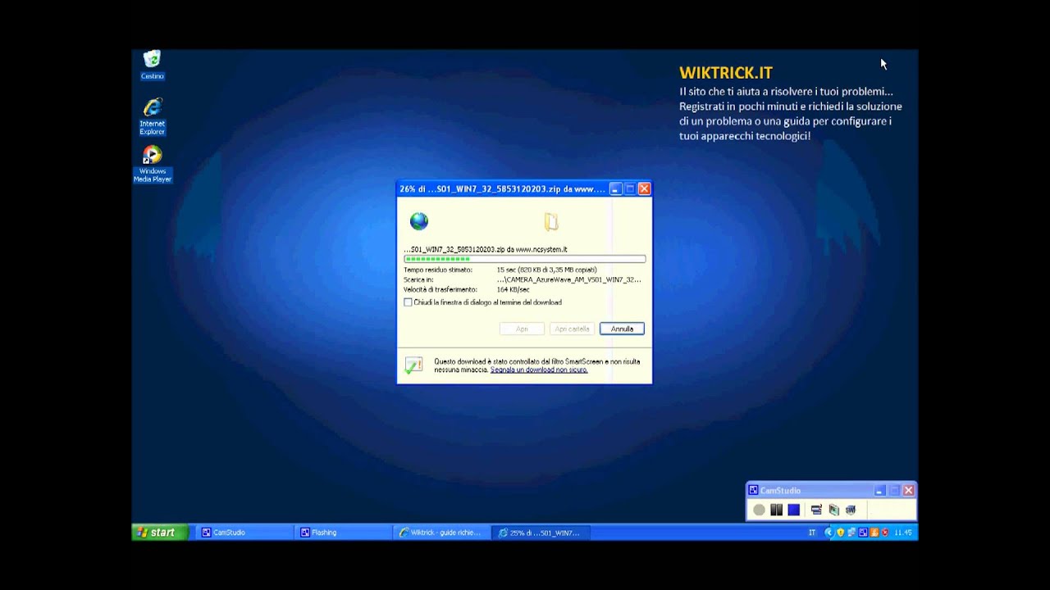Click the Annulla button
Image resolution: width=1050 pixels, height=590 pixels.
coord(622,329)
